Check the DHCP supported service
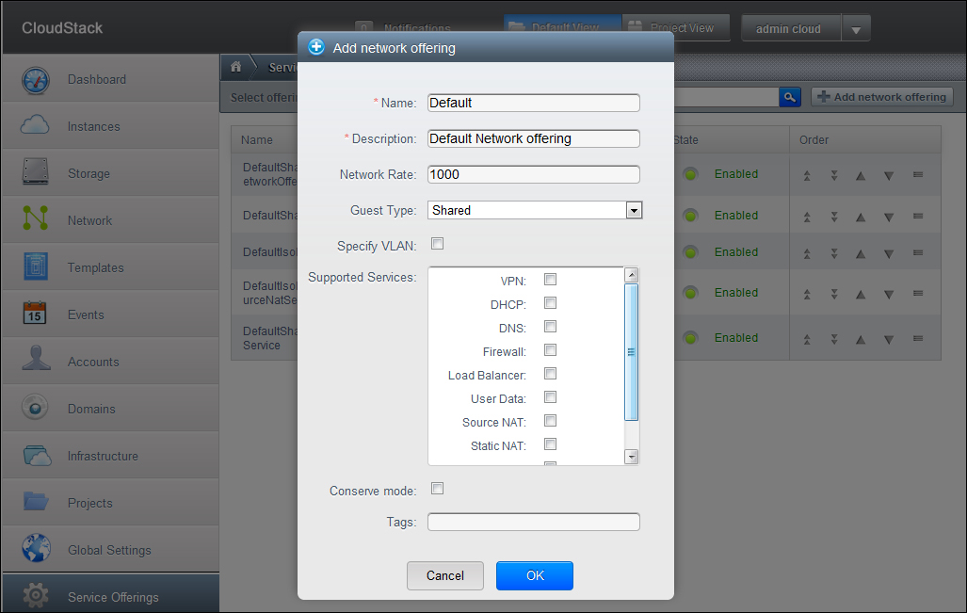This screenshot has width=967, height=613. [551, 303]
